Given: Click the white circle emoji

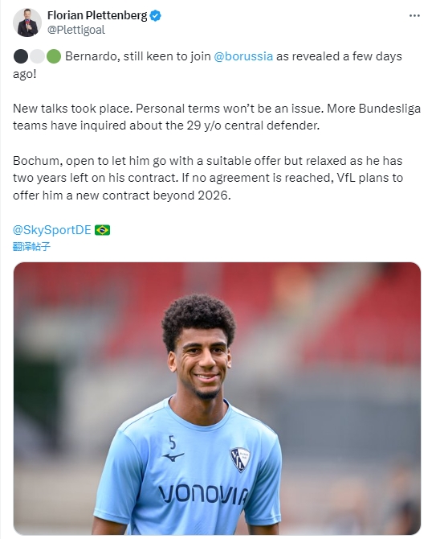Looking at the screenshot, I should pyautogui.click(x=38, y=56).
